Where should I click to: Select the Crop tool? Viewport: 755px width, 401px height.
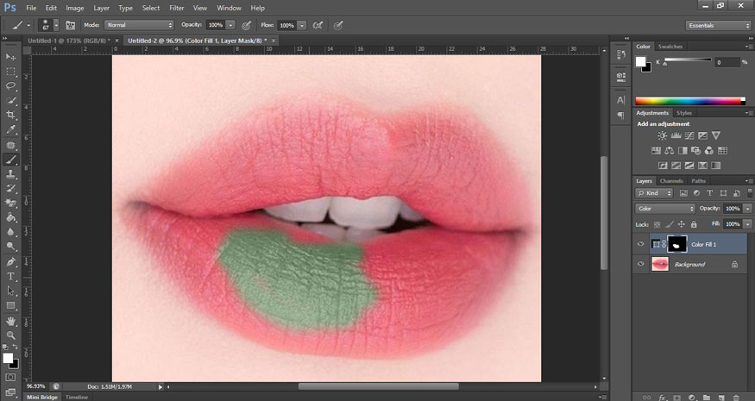(11, 115)
